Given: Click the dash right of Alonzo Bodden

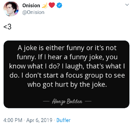Looking at the screenshot, I should tap(88, 101).
